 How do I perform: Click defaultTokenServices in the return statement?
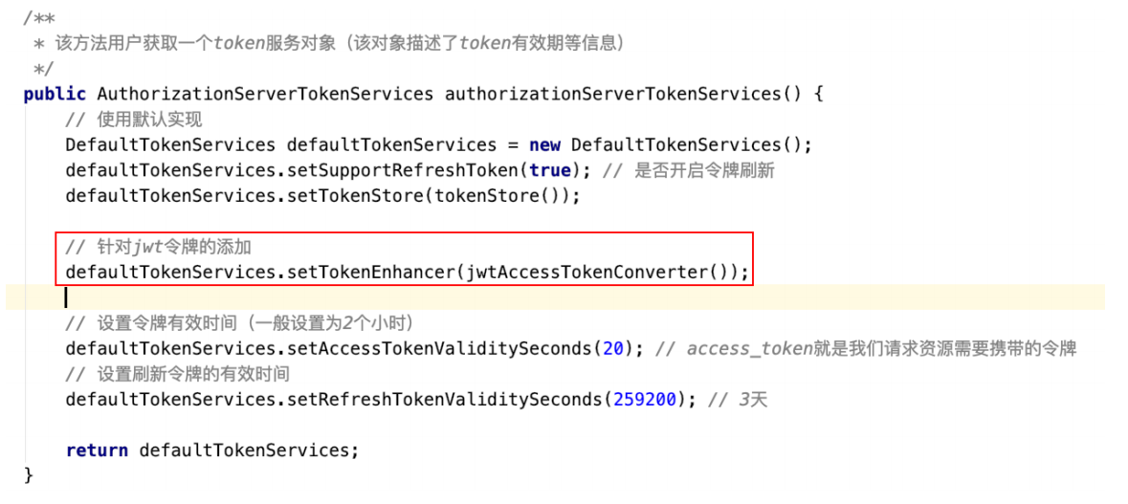(245, 450)
